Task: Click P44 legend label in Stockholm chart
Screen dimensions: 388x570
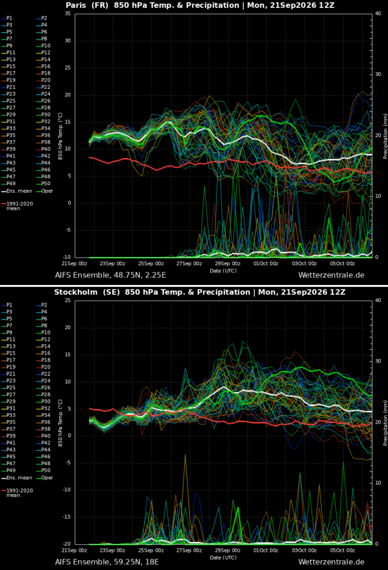Action: pos(43,450)
